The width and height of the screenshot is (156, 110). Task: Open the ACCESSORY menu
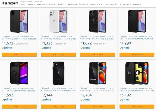click(x=125, y=5)
